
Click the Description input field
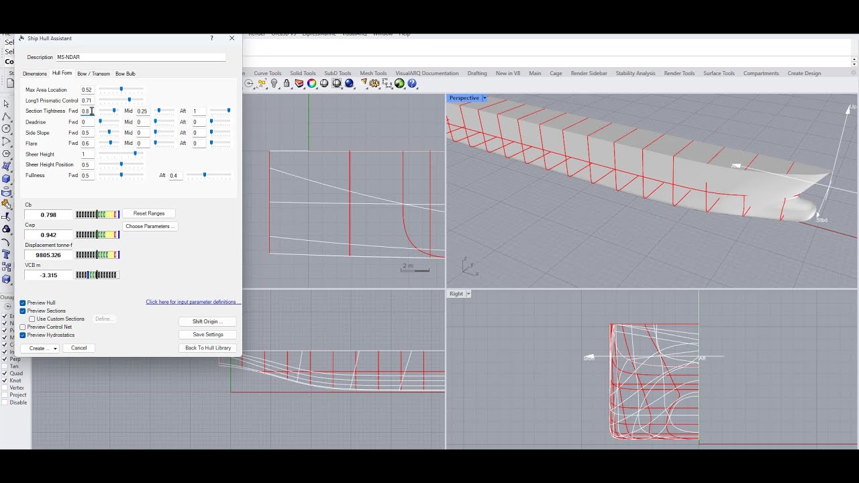click(x=140, y=57)
